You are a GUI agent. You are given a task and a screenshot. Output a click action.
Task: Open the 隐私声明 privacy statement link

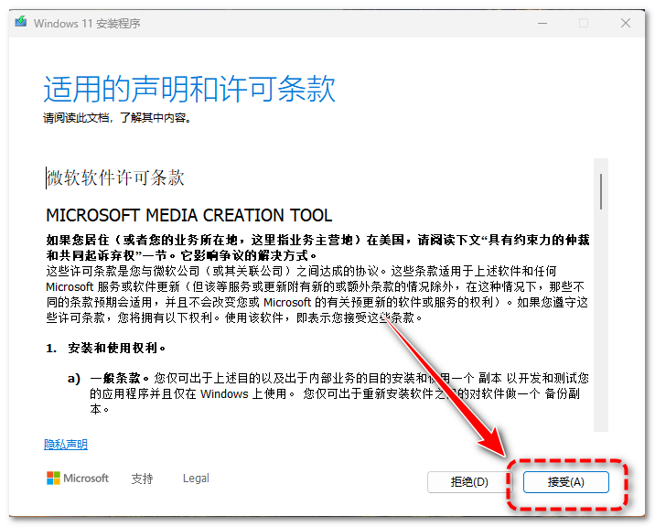[x=66, y=445]
